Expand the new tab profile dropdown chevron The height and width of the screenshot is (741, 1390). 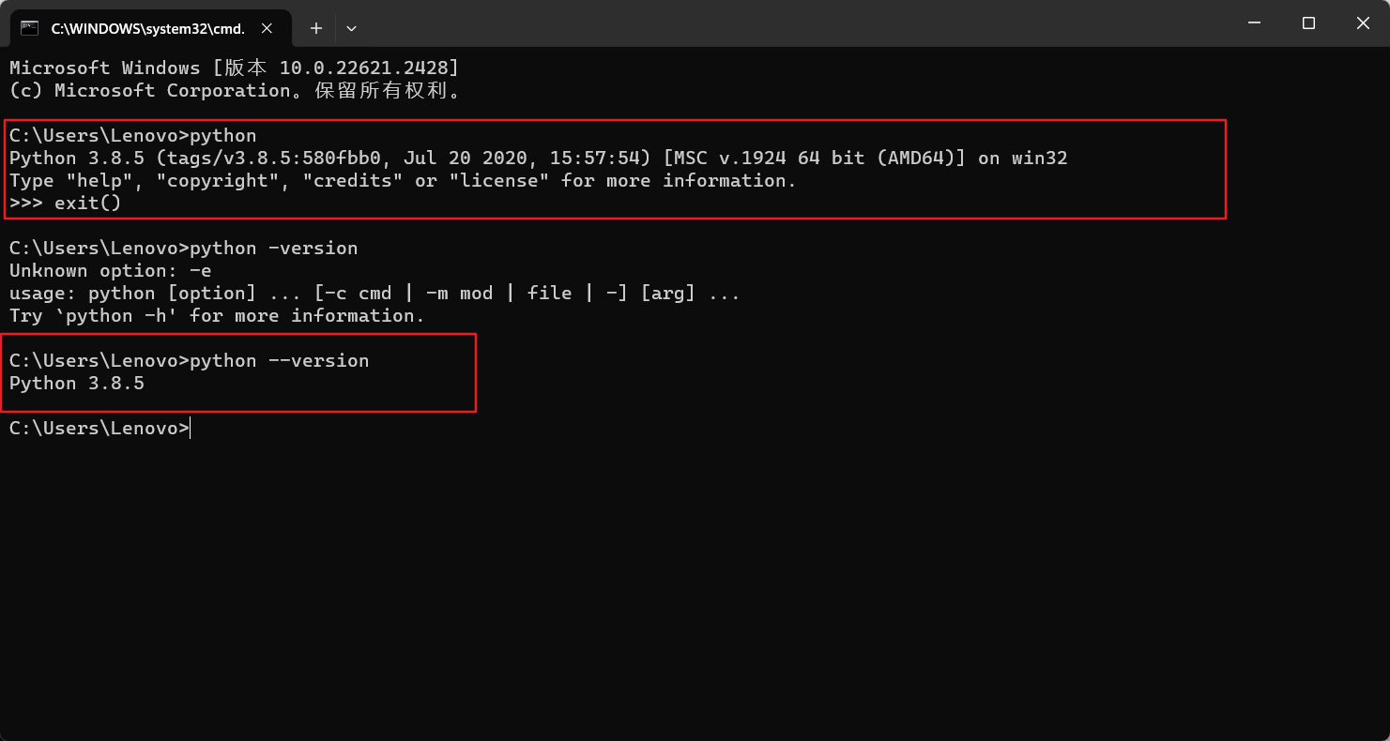(351, 28)
